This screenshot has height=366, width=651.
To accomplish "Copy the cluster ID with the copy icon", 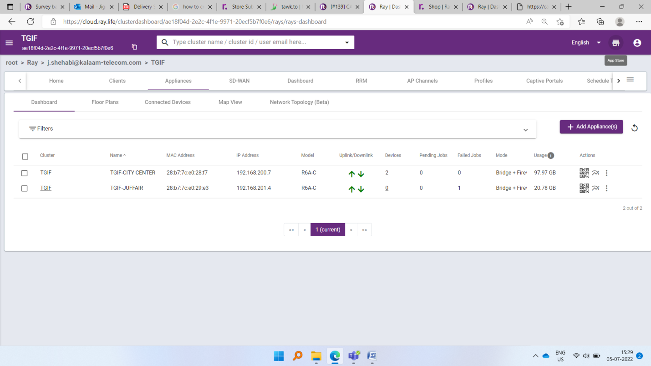I will (x=134, y=47).
